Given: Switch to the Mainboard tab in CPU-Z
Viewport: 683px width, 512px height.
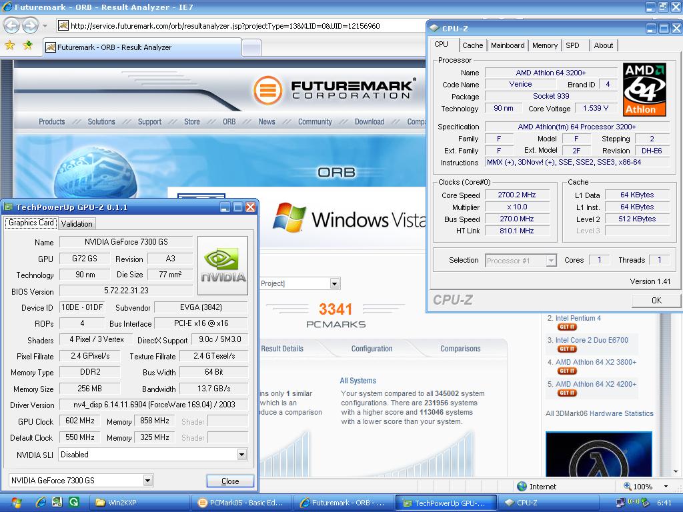Looking at the screenshot, I should (508, 45).
